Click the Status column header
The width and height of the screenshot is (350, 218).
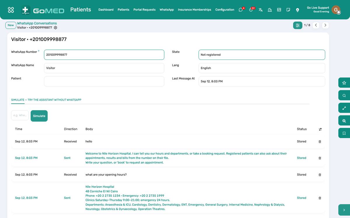[x=302, y=129]
